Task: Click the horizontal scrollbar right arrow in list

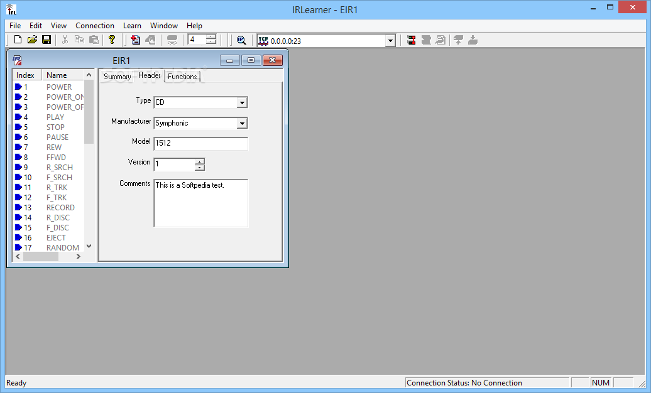Action: coord(78,257)
